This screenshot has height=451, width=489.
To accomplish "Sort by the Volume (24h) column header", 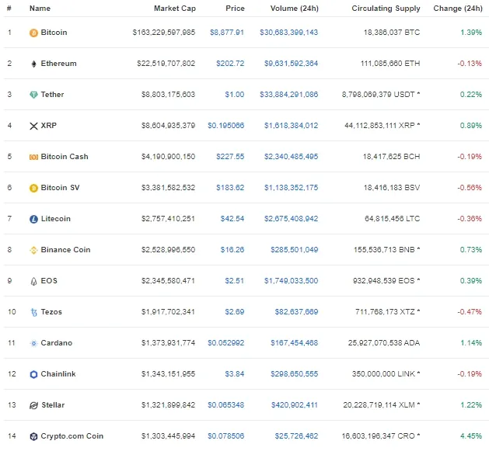I will coord(294,9).
